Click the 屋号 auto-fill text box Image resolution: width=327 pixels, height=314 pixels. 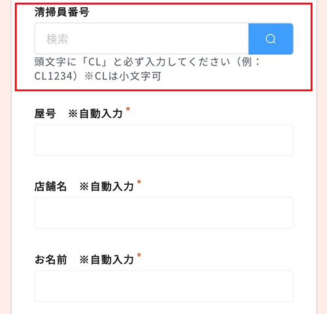point(164,140)
